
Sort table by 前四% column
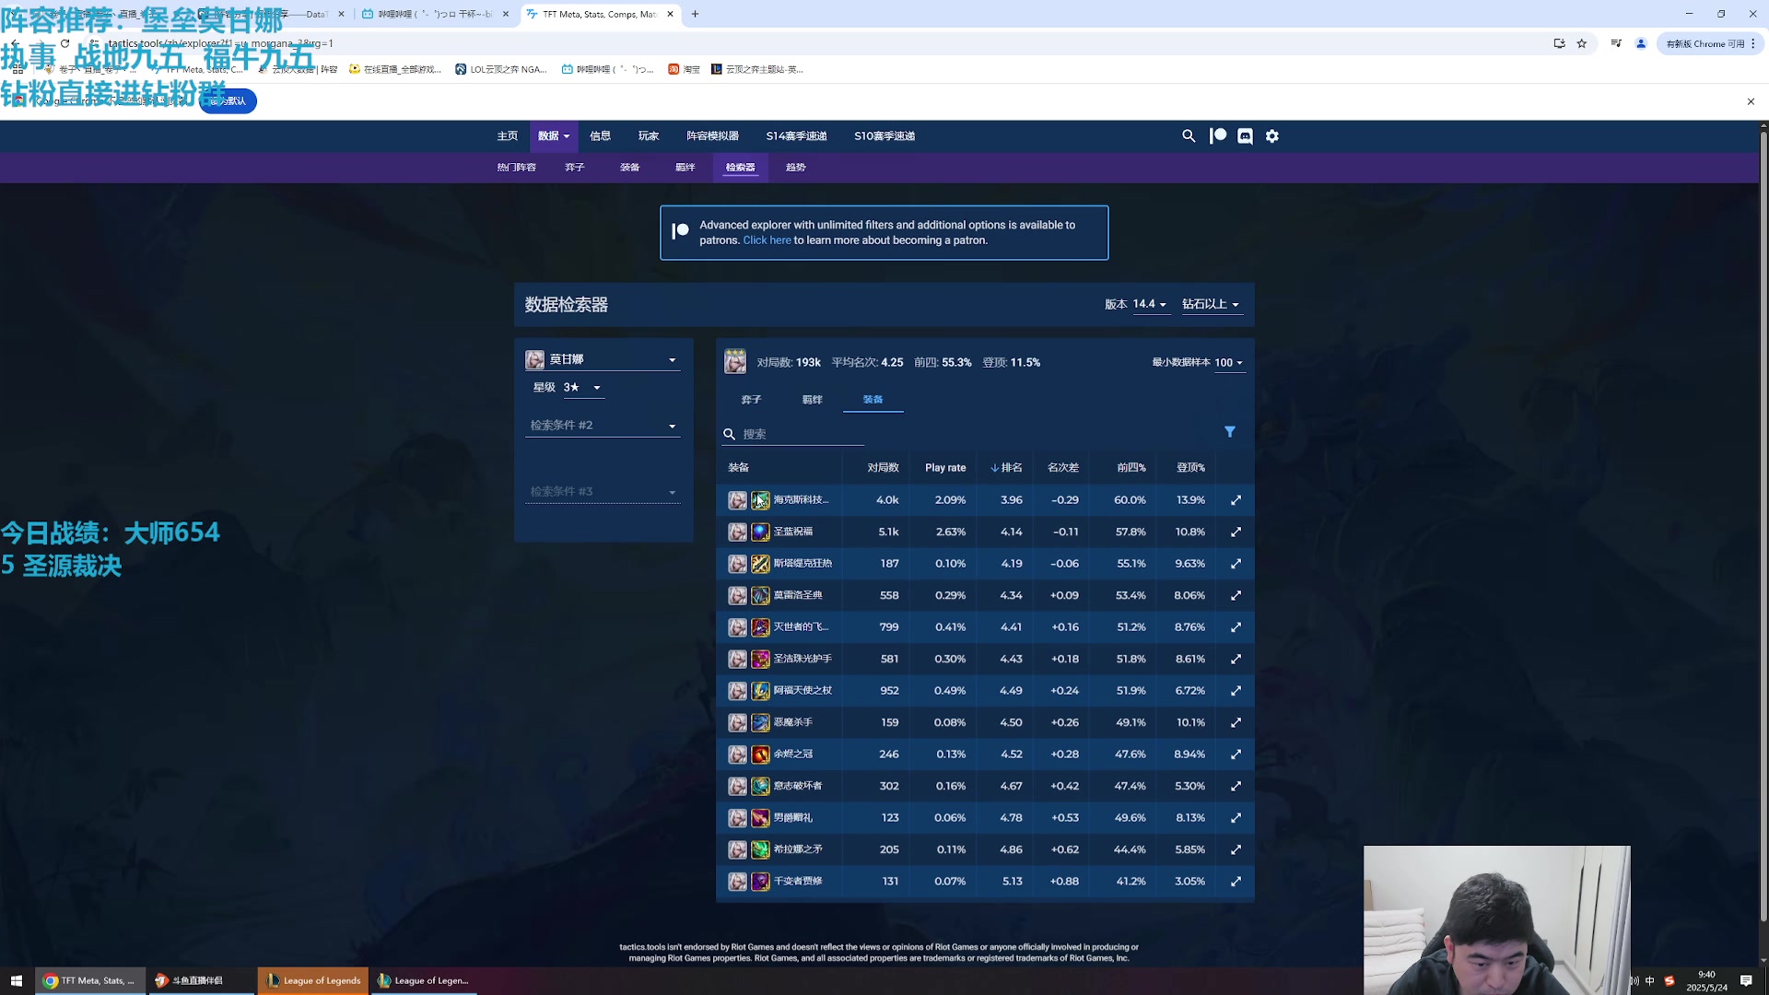[x=1131, y=468]
